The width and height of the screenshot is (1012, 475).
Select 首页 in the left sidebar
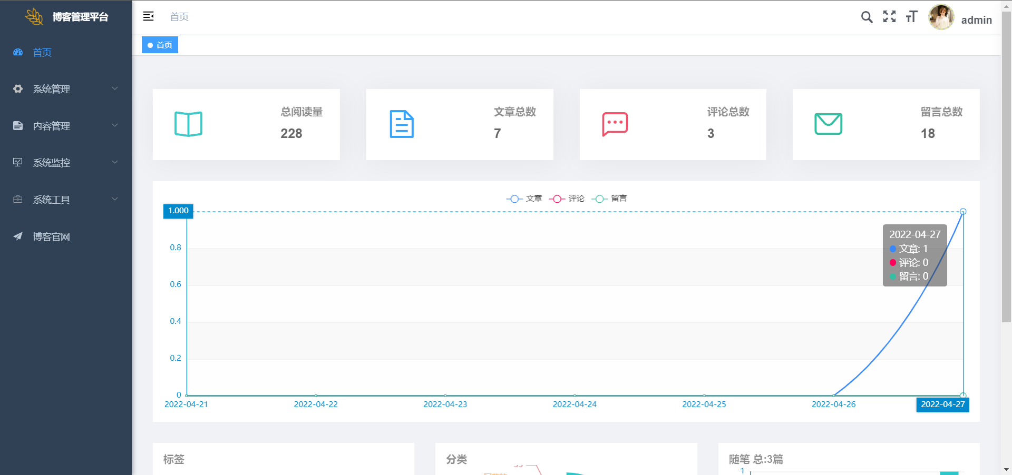(42, 52)
